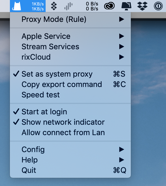Quit the ClashX application
The width and height of the screenshot is (166, 186).
29,170
